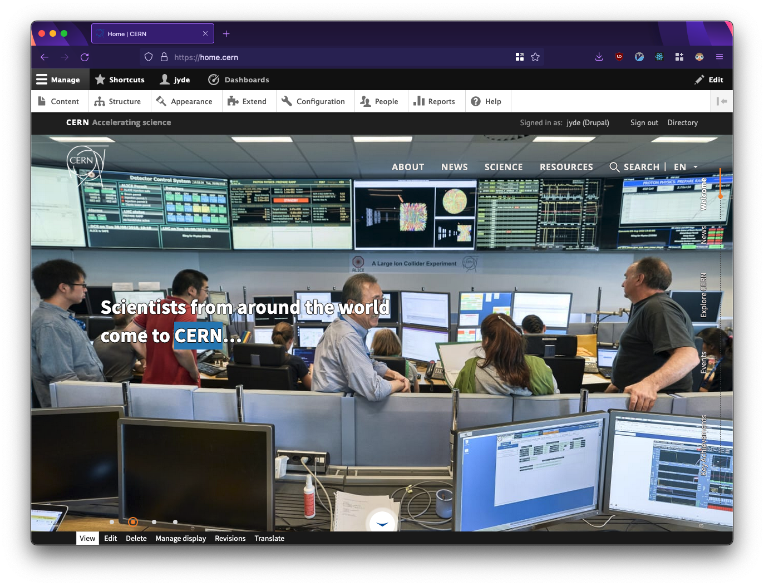
Task: Open the uBlock Origin extension icon
Action: tap(619, 57)
